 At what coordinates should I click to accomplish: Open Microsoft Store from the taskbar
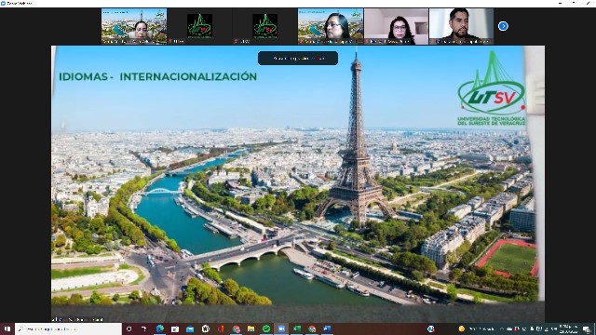pos(175,328)
